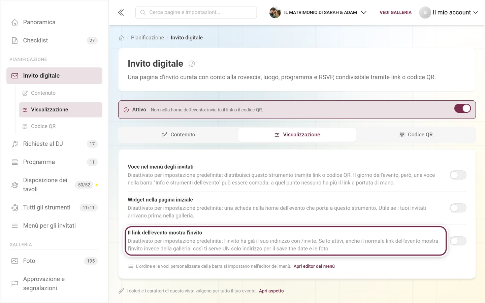Click the Approvazione e segnalazioni flag icon

15,283
